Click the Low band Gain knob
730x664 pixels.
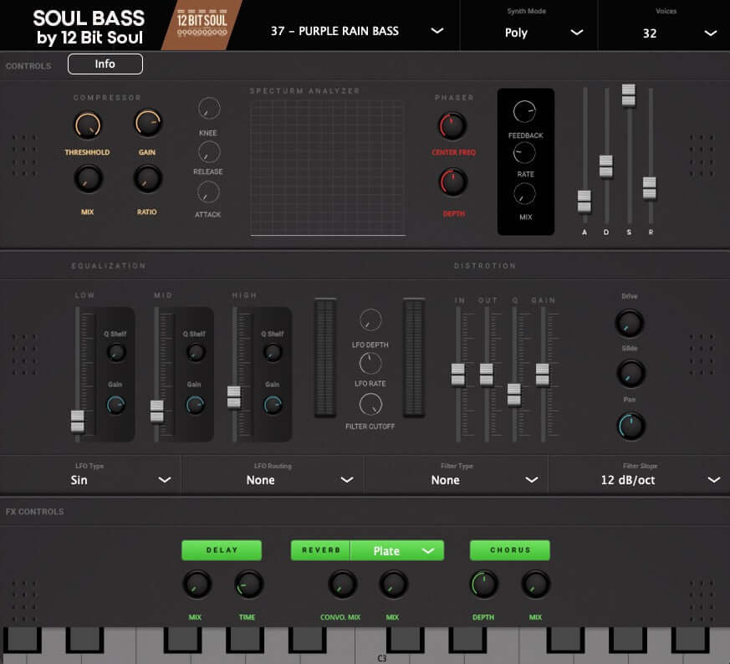click(115, 405)
